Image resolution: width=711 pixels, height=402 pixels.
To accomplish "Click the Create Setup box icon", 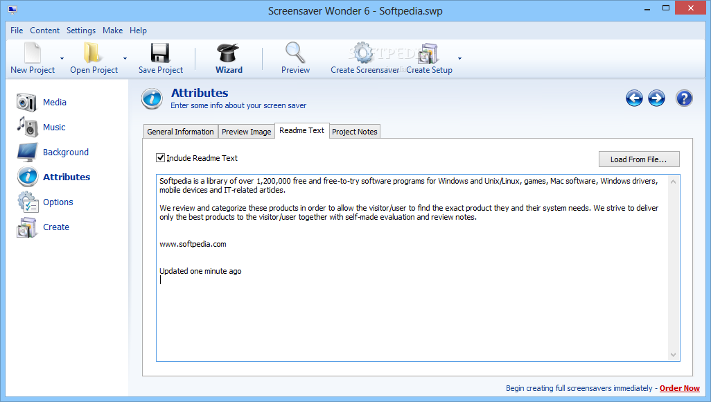I will [x=428, y=53].
